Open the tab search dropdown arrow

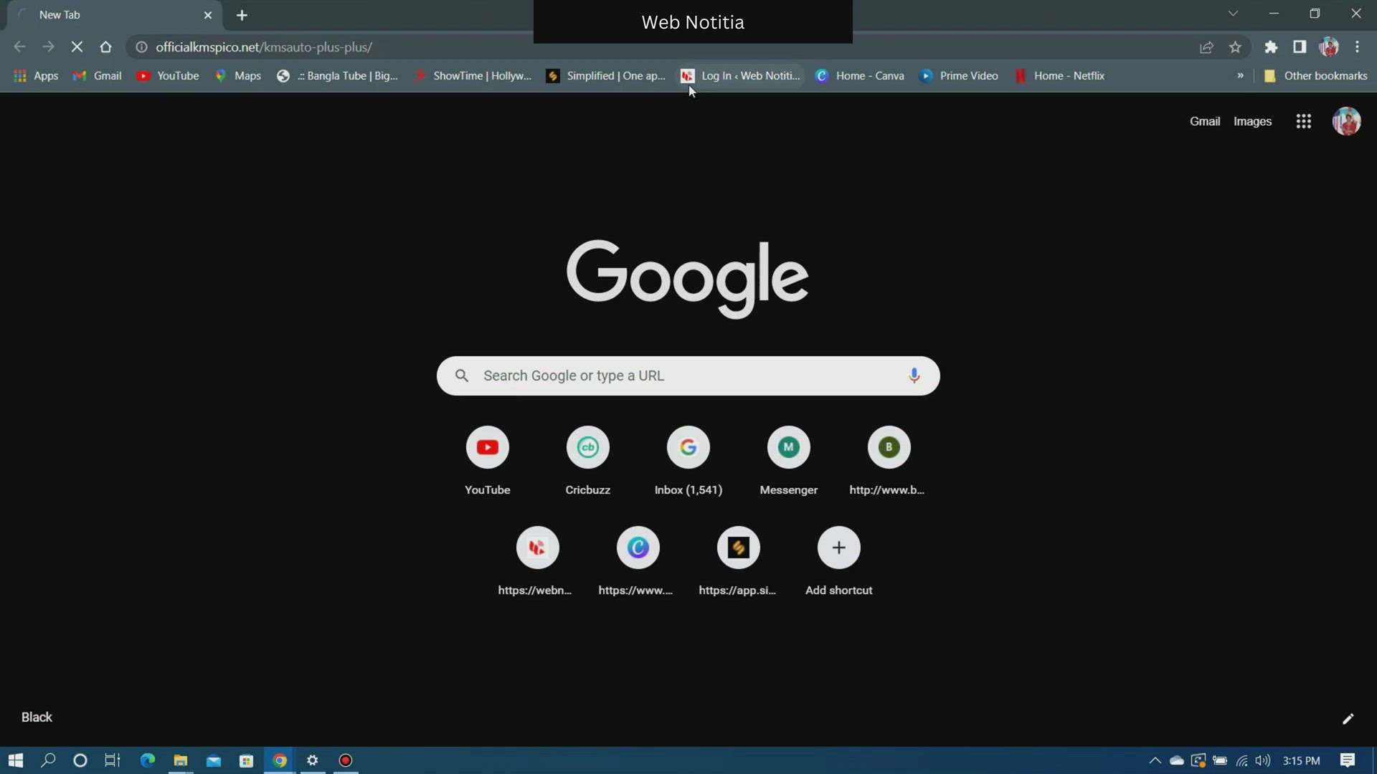click(x=1233, y=14)
